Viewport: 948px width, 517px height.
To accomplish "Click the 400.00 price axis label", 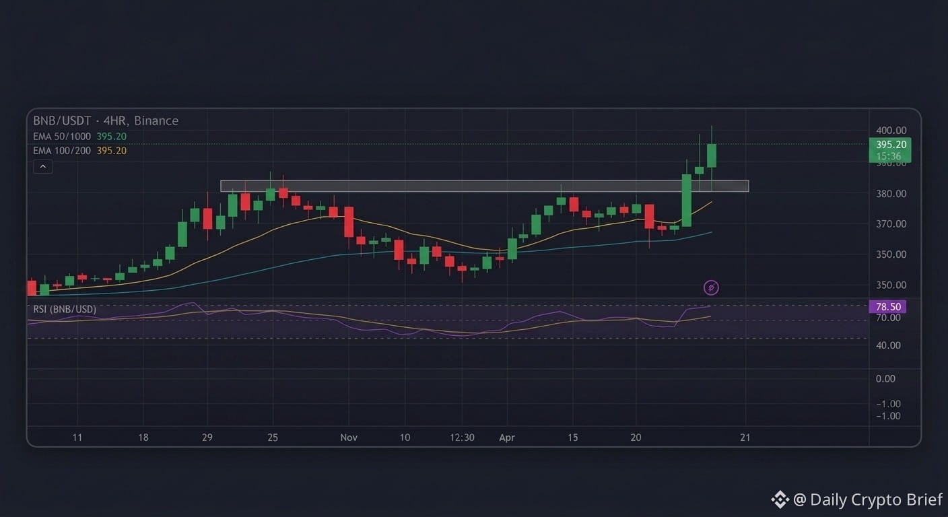I will (x=891, y=131).
